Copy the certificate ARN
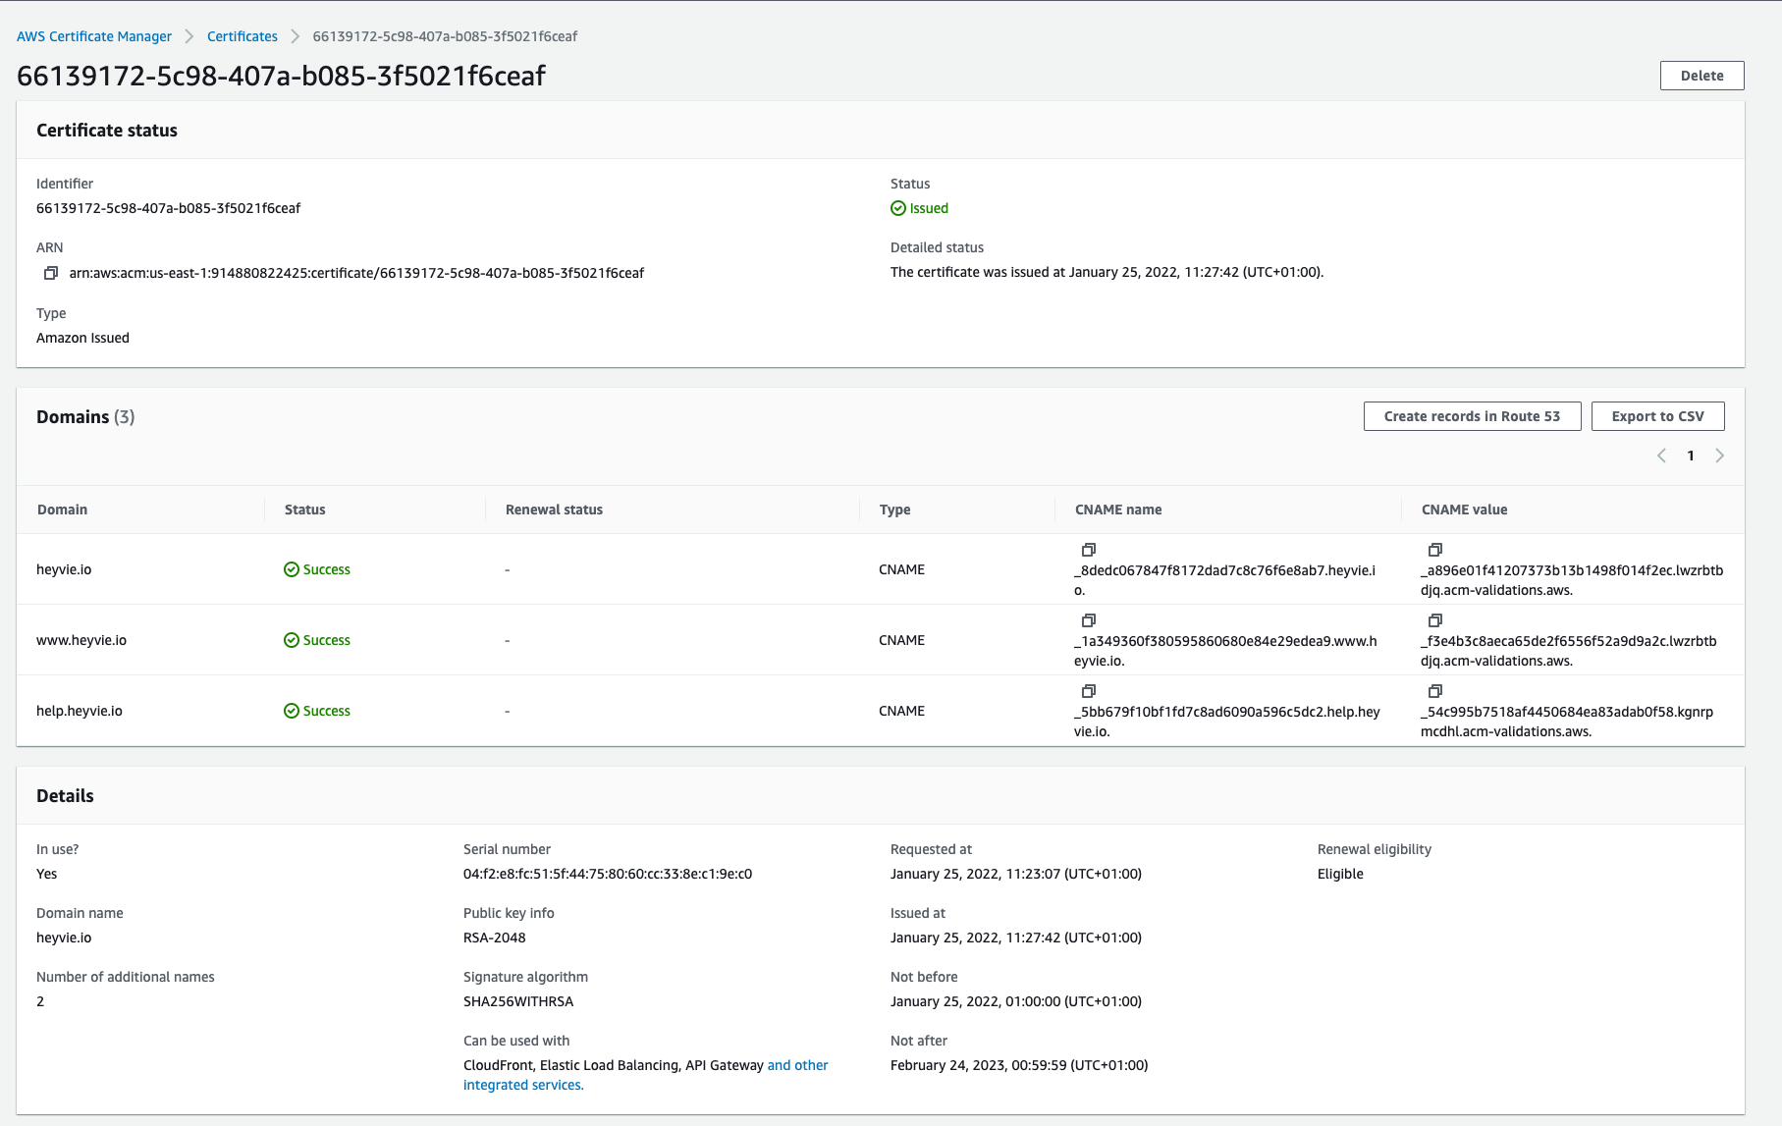This screenshot has height=1126, width=1782. pyautogui.click(x=51, y=273)
